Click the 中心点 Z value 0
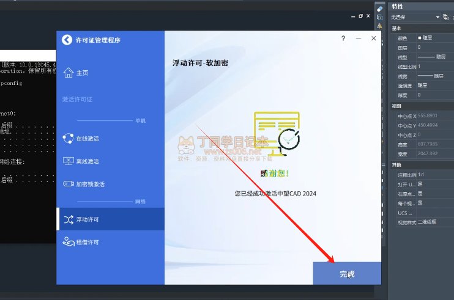The height and width of the screenshot is (300, 454). [x=419, y=134]
